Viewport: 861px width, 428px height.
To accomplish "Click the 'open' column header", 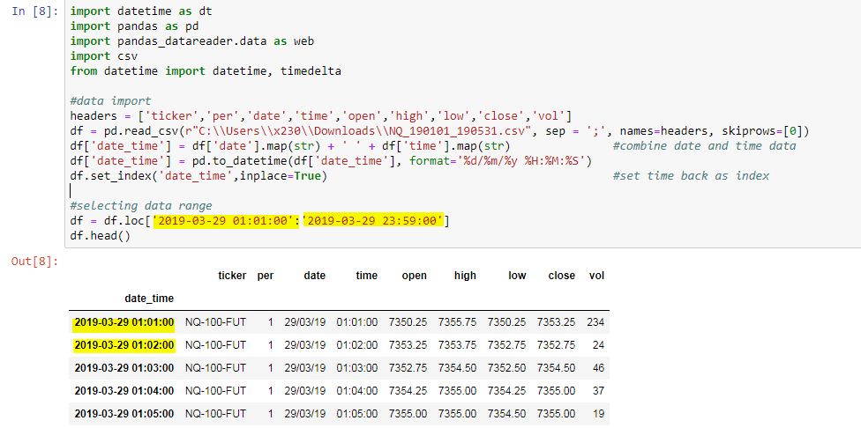I will pos(414,276).
